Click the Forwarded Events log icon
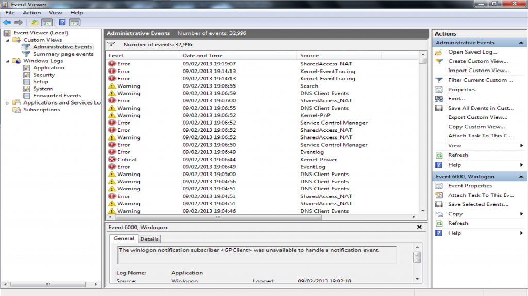The image size is (528, 296). (27, 96)
